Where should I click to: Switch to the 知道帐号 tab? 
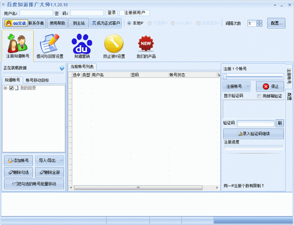(x=12, y=80)
